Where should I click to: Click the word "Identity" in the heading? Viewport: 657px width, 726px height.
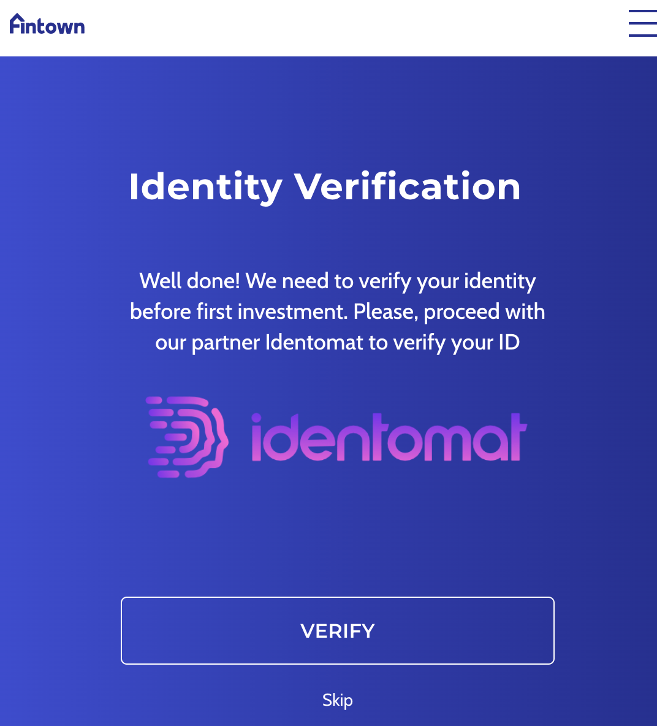coord(205,186)
